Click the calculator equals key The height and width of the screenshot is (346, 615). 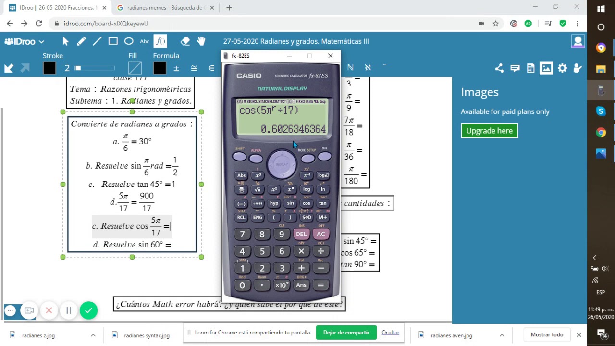[x=320, y=285]
